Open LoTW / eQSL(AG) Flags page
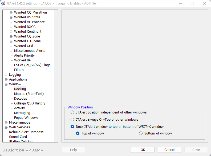 pos(32,65)
